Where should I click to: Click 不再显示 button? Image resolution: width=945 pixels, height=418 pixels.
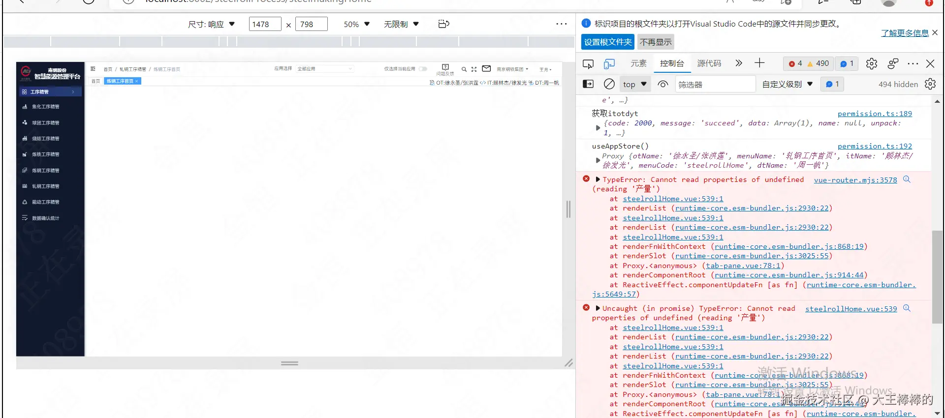[x=656, y=42]
